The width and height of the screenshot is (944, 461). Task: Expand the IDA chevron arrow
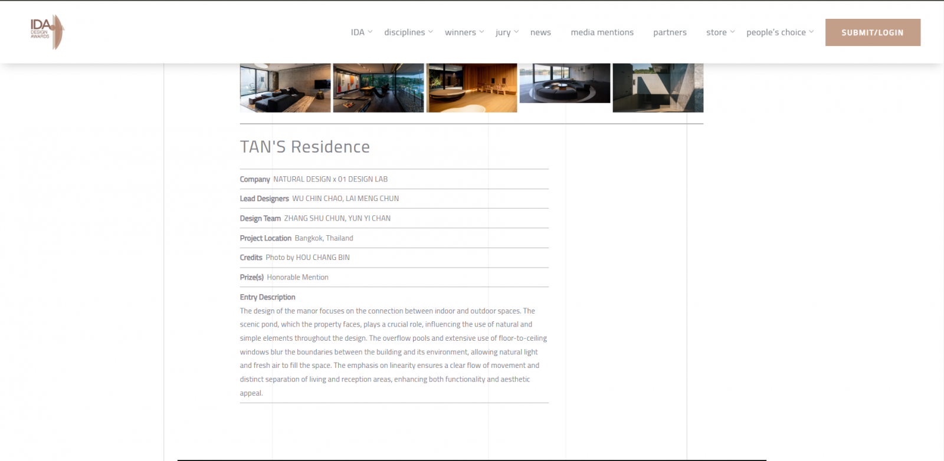(x=370, y=32)
